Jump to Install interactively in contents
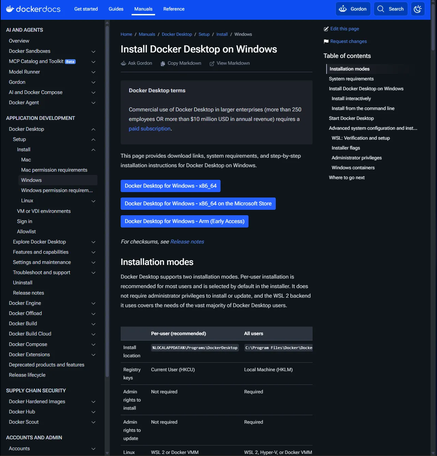Viewport: 437px width, 456px height. 351,98
